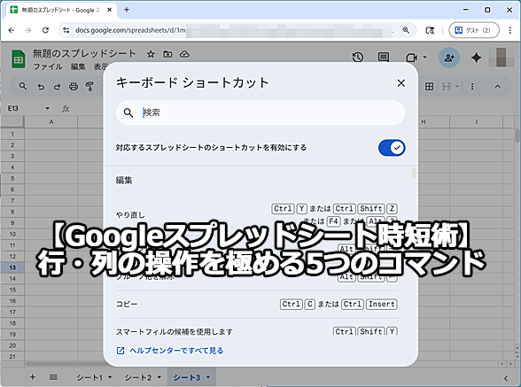This screenshot has width=521, height=387.
Task: Open the ファイル menu
Action: coord(48,66)
